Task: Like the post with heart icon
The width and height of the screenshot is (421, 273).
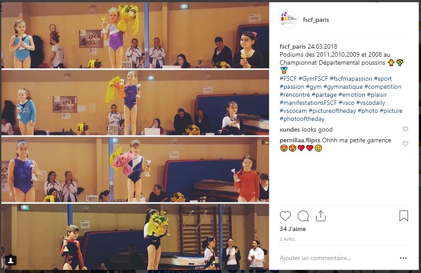Action: point(285,216)
